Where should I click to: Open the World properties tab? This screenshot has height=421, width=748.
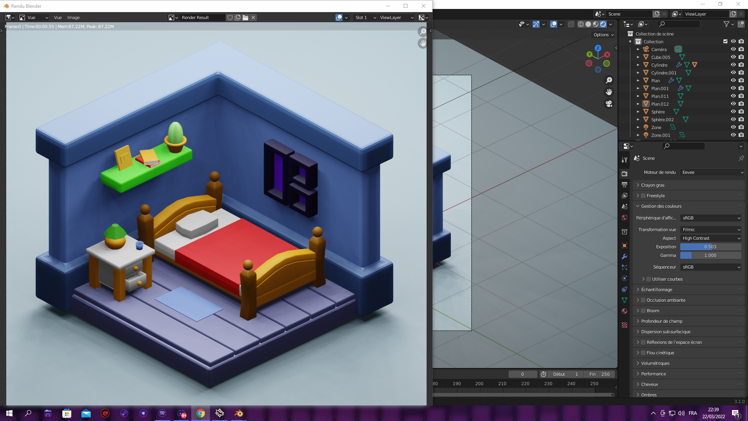[625, 218]
